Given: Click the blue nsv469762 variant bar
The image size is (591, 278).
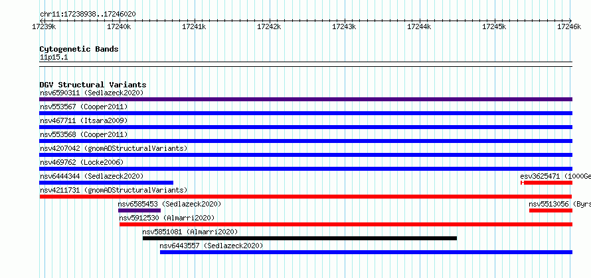Looking at the screenshot, I should pyautogui.click(x=305, y=169).
